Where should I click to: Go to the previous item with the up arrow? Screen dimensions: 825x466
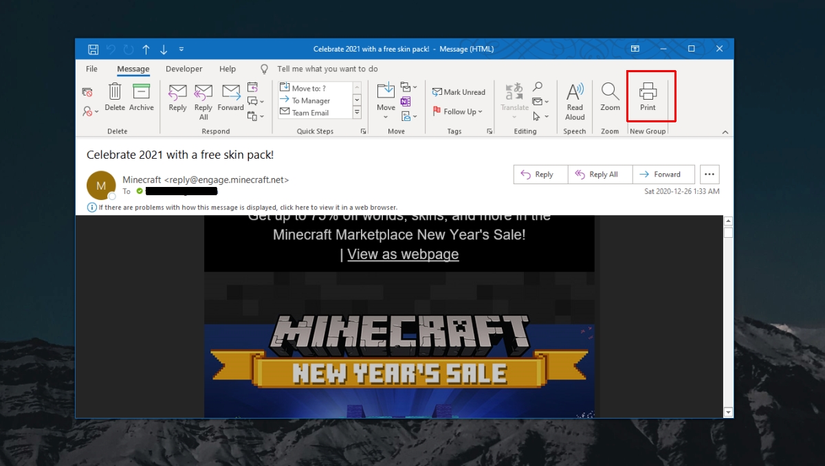pyautogui.click(x=146, y=49)
